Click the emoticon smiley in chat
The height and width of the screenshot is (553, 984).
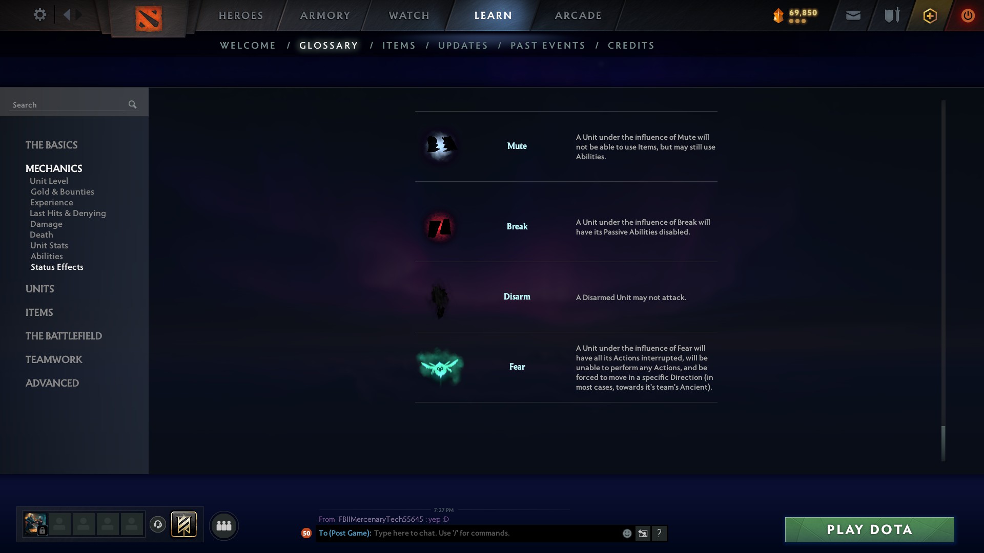[x=627, y=533]
